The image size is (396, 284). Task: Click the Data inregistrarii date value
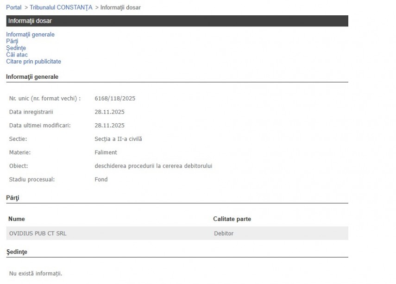pyautogui.click(x=109, y=112)
